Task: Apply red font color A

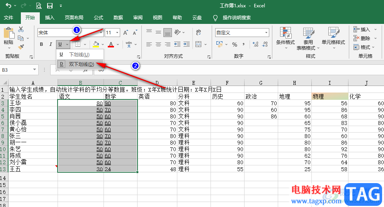Action: tap(111, 44)
